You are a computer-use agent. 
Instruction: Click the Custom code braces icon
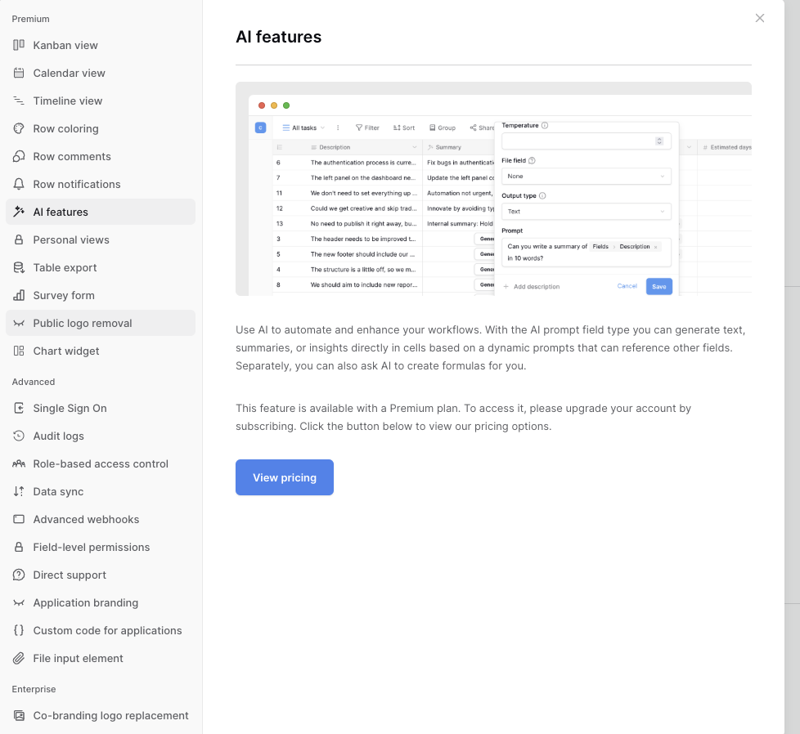click(x=19, y=630)
